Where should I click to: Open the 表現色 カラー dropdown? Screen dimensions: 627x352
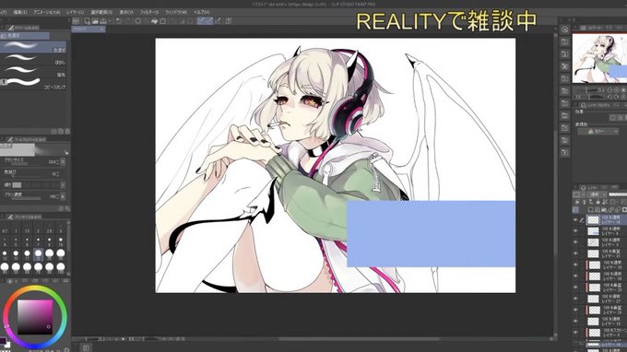click(x=598, y=132)
